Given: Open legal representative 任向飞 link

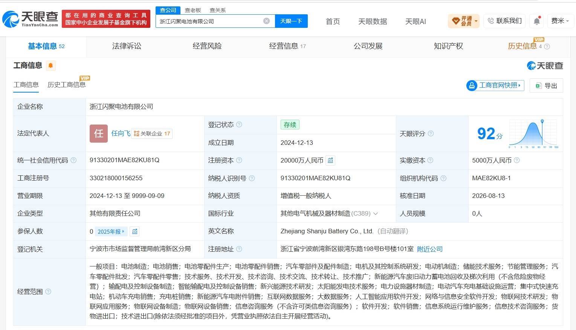Looking at the screenshot, I should [121, 134].
